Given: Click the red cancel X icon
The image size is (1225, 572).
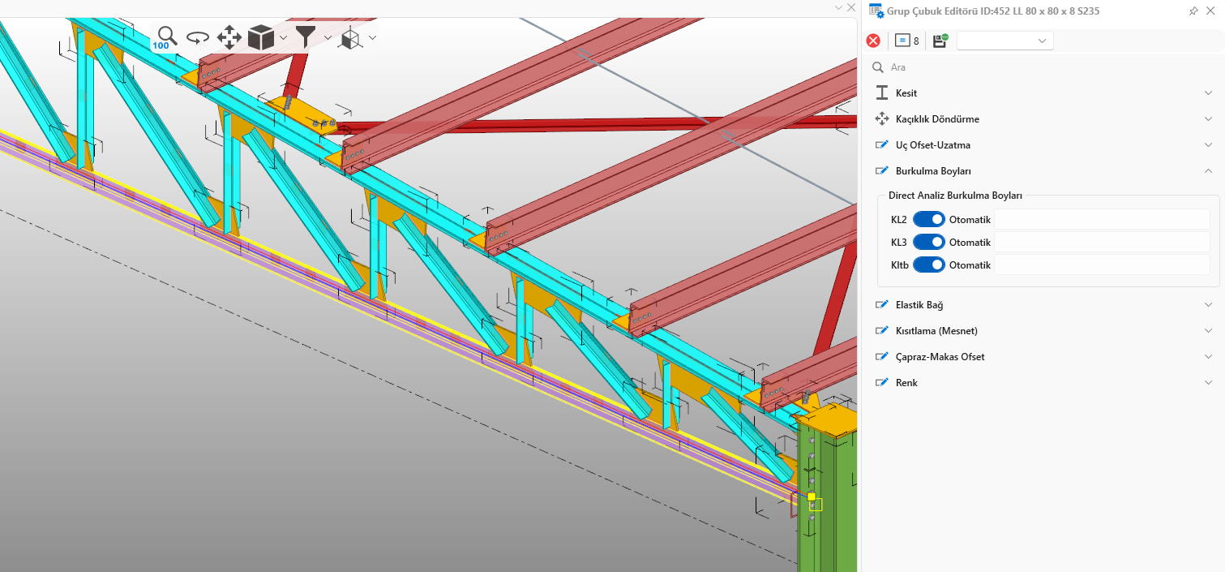Looking at the screenshot, I should 873,41.
